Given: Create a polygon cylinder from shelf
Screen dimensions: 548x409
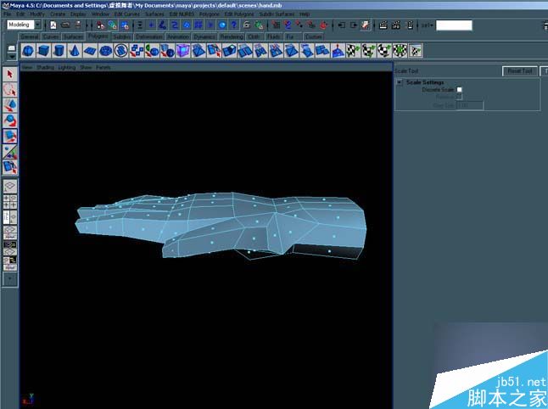Looking at the screenshot, I should point(59,51).
